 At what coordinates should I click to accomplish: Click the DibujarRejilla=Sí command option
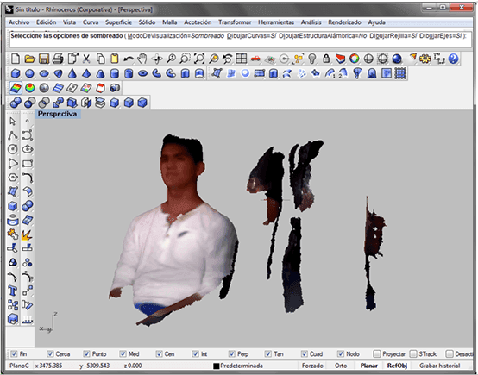click(x=393, y=36)
